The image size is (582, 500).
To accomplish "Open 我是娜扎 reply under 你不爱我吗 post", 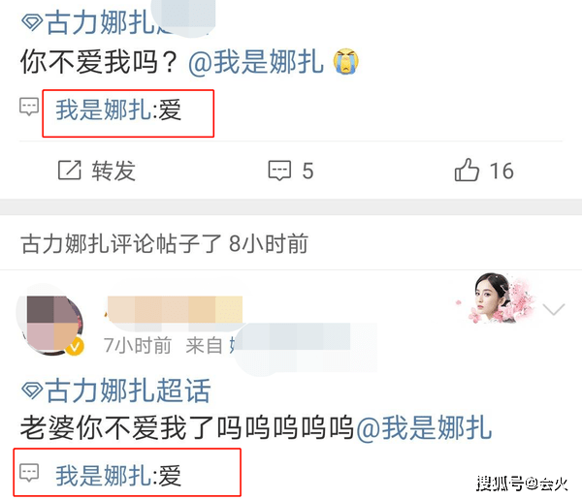I will pos(118,109).
